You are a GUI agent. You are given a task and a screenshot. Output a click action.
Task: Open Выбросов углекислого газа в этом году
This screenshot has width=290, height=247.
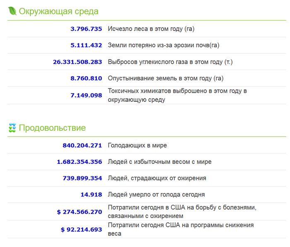[x=170, y=62]
